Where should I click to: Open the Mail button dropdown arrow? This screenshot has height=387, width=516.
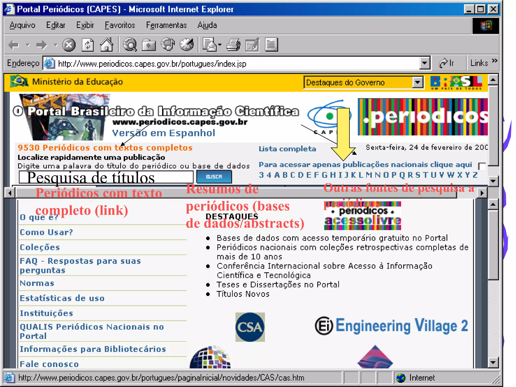220,45
